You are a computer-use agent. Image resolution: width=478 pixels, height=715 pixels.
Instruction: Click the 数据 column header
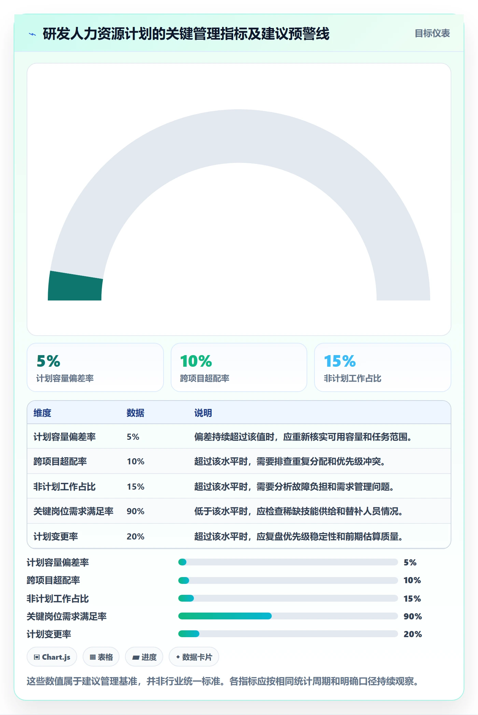[x=136, y=413]
